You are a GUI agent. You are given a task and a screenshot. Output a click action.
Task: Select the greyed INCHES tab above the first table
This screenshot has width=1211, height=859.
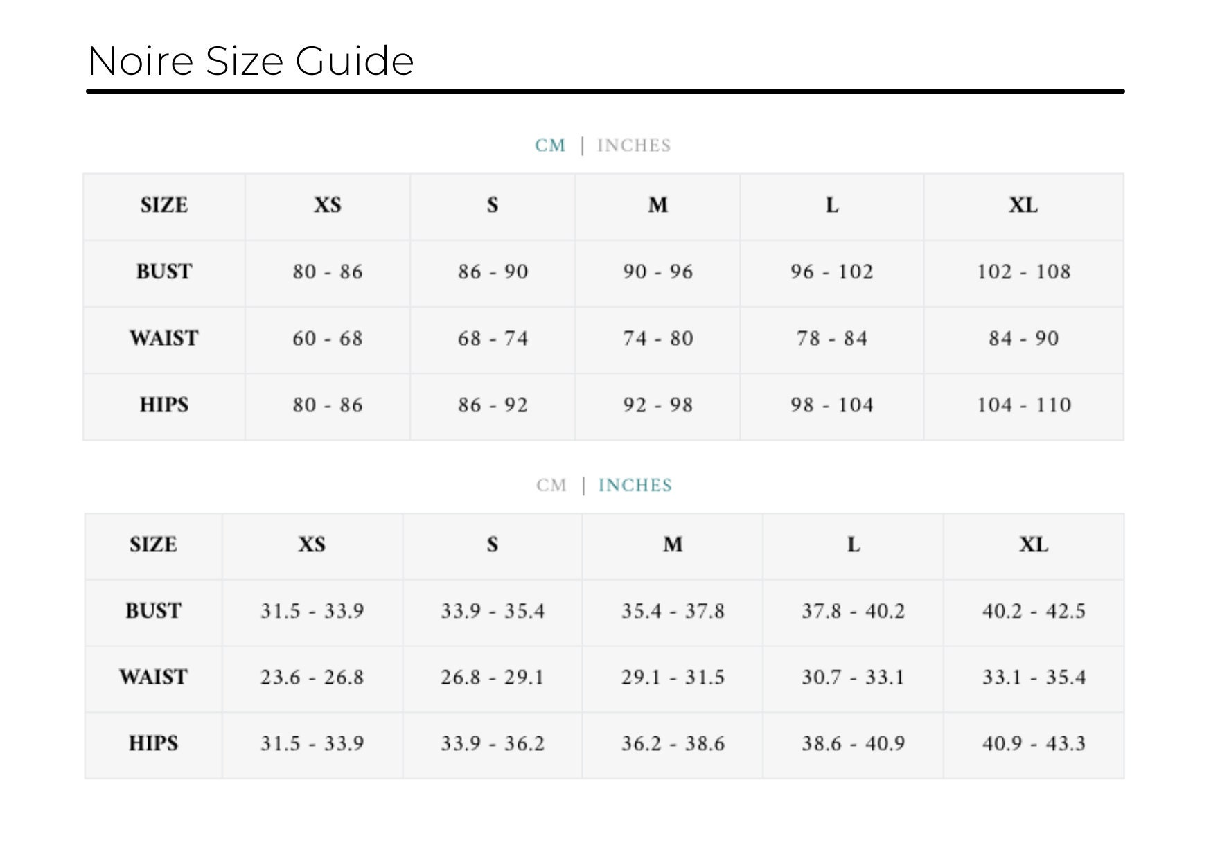634,145
